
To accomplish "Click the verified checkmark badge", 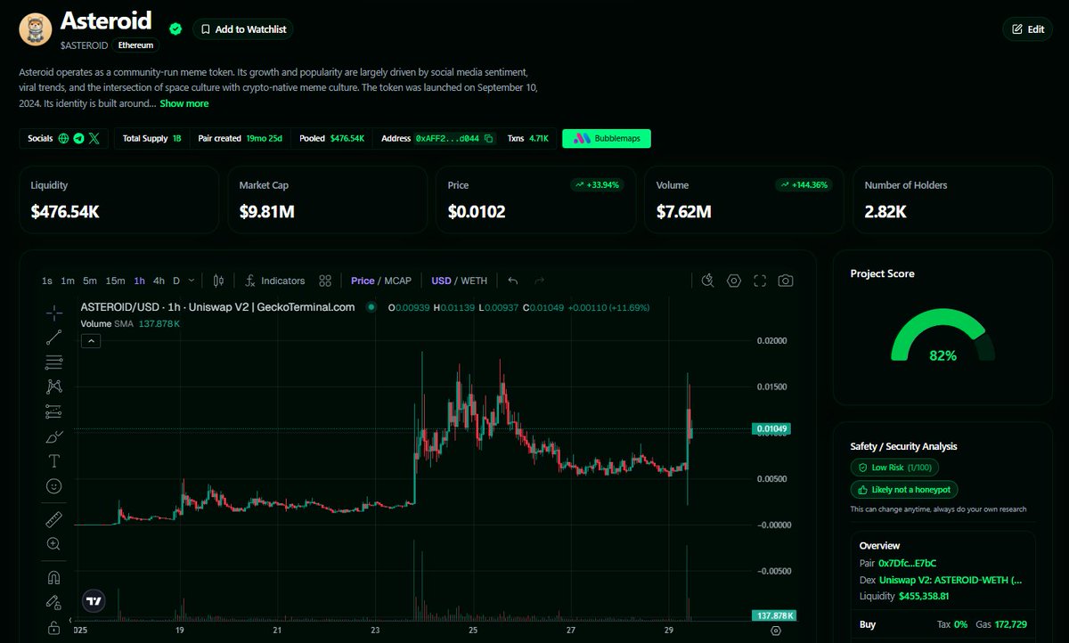I will pyautogui.click(x=175, y=28).
